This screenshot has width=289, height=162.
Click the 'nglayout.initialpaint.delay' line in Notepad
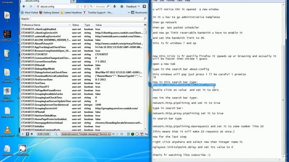[x=193, y=147]
